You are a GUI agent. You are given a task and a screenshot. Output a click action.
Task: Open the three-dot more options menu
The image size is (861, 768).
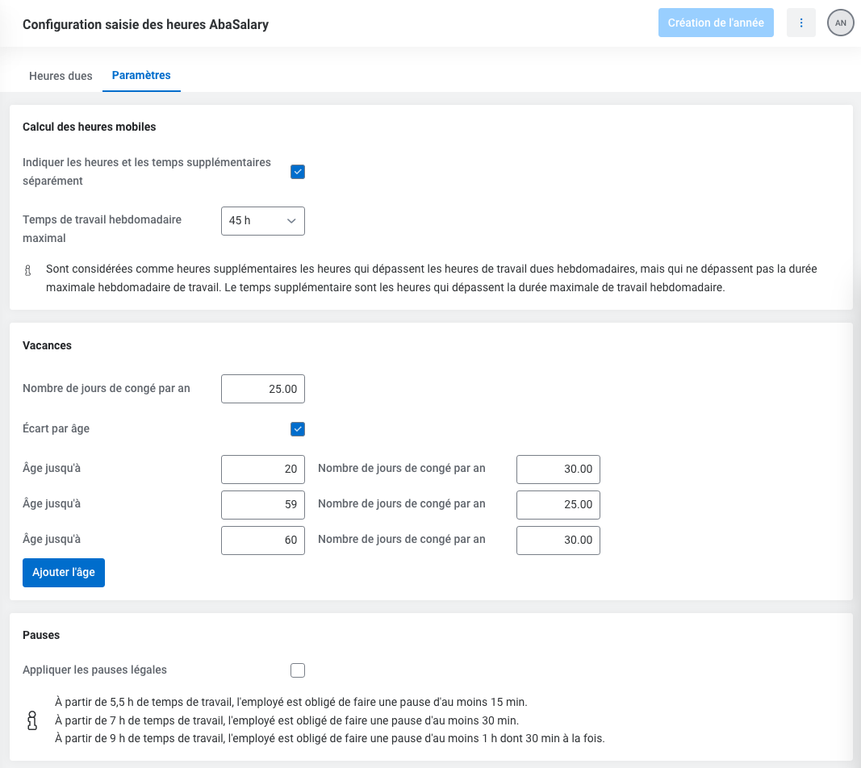click(x=800, y=23)
